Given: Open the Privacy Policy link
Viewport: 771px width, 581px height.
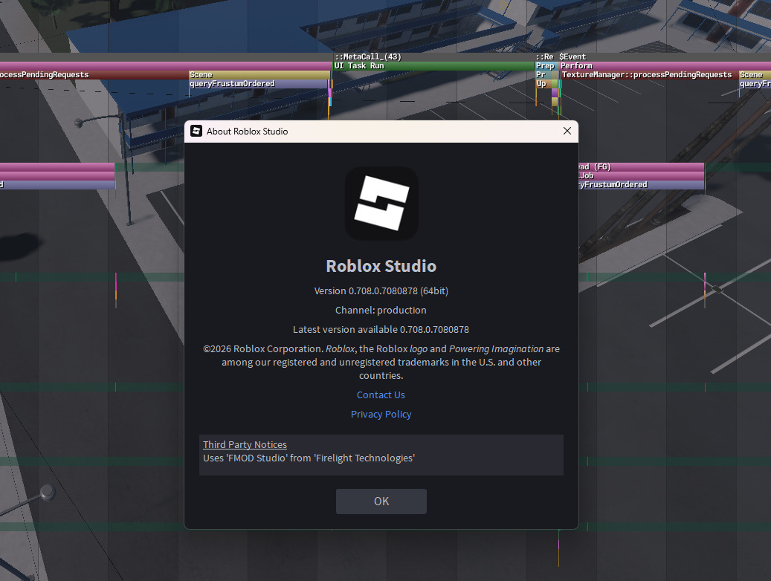Looking at the screenshot, I should [381, 414].
